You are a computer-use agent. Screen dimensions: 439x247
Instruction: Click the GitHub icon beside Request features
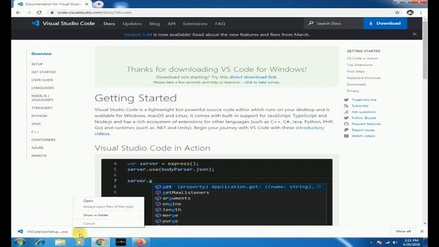pos(346,123)
